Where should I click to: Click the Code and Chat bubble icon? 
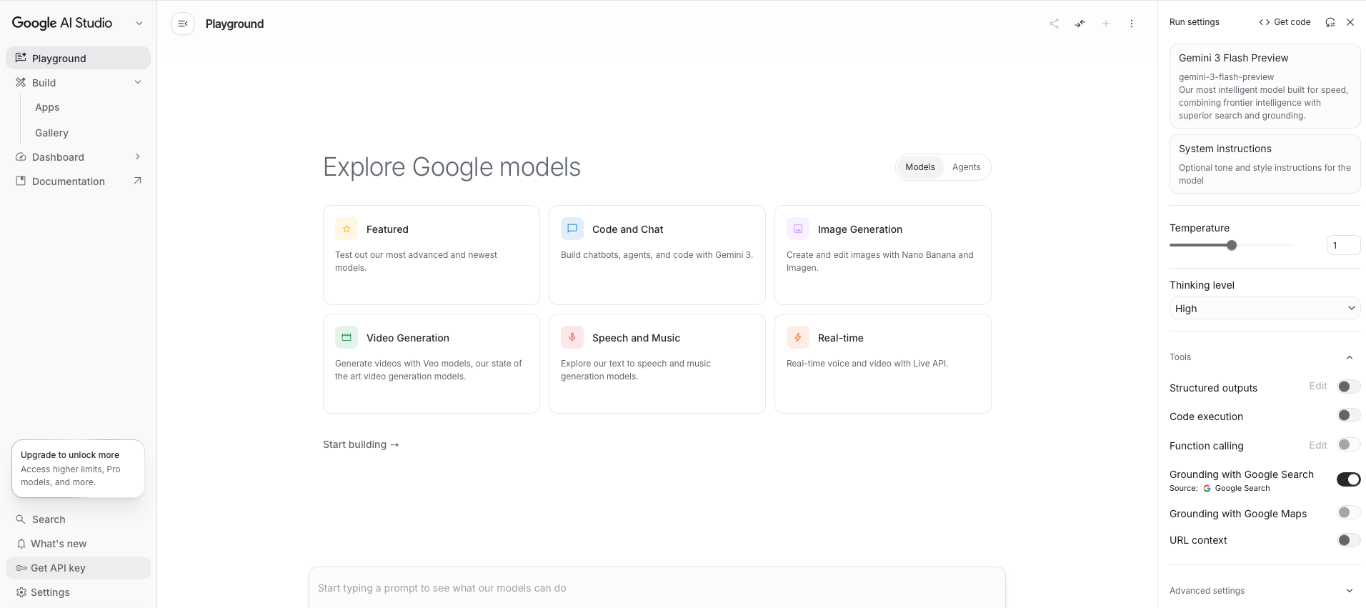[572, 229]
